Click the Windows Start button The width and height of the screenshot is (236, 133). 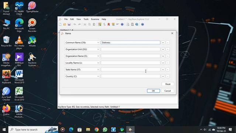coord(4,130)
